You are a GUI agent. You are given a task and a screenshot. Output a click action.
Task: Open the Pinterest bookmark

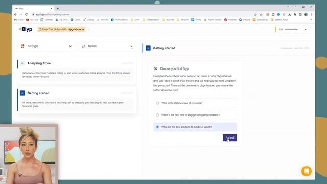click(230, 20)
